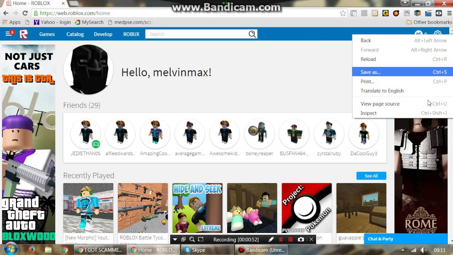Go back with the browser back arrow

[6, 13]
